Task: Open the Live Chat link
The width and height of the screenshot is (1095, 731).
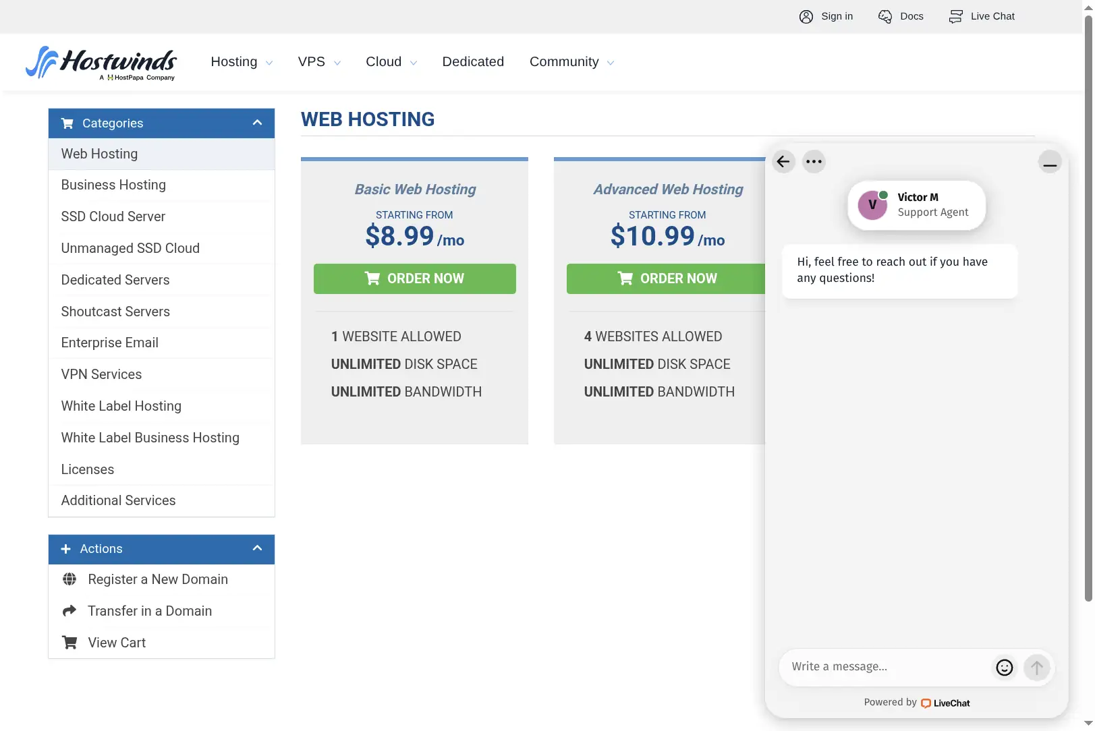Action: point(992,16)
